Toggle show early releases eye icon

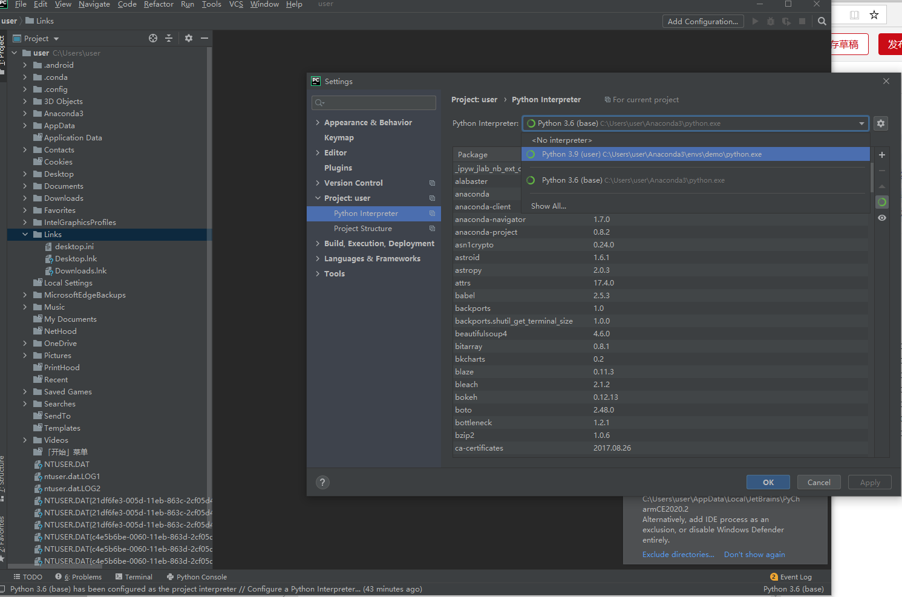click(x=882, y=218)
